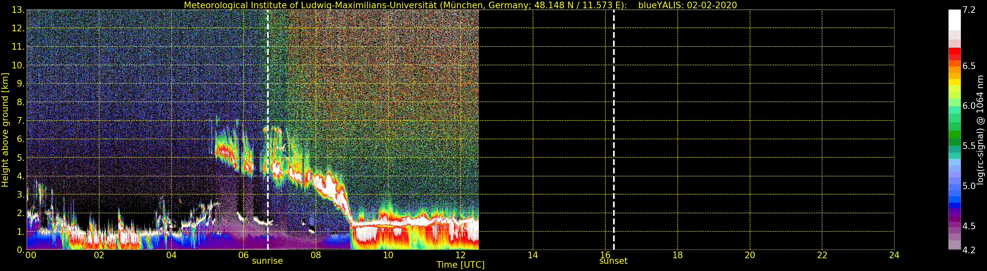Pick the yellow band in the colorbar
Screen dimensions: 987x271
(954, 82)
